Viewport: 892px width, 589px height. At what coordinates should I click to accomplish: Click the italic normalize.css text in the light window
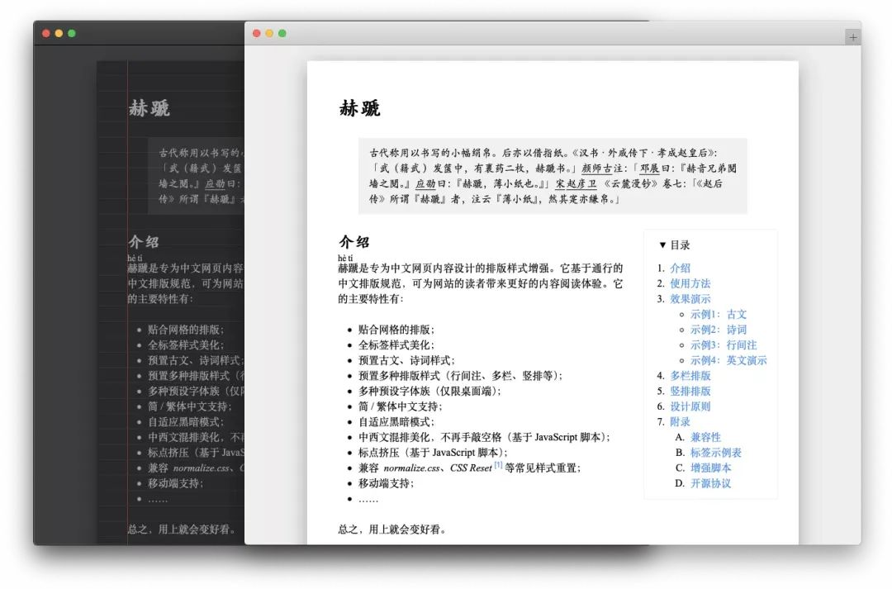[411, 468]
